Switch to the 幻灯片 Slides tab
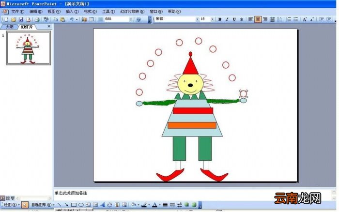Screen dimensions: 339x212 (27, 27)
